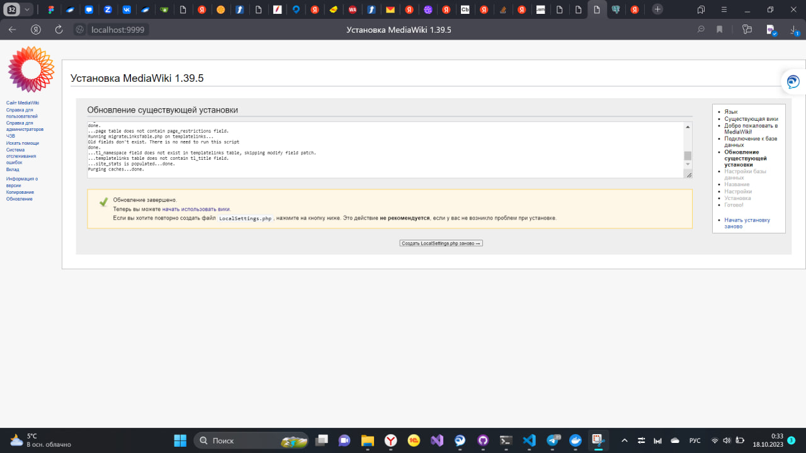The height and width of the screenshot is (453, 806).
Task: Open Информация о версии link
Action: [22, 182]
